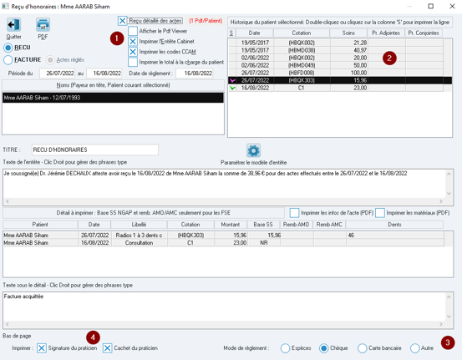The width and height of the screenshot is (462, 360).
Task: Click the Remb AMO column header
Action: coord(296,225)
